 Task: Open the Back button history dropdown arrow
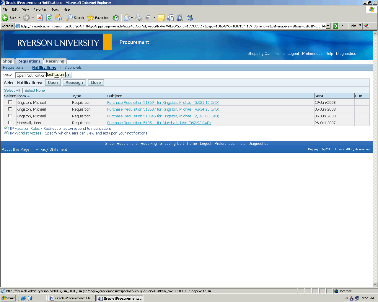coord(20,18)
